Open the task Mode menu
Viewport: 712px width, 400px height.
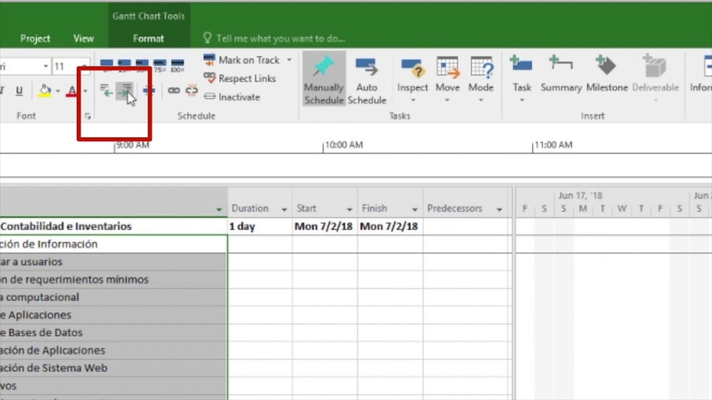coord(481,79)
